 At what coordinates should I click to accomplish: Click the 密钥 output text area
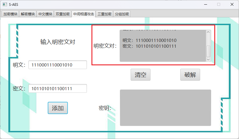coord(165,108)
